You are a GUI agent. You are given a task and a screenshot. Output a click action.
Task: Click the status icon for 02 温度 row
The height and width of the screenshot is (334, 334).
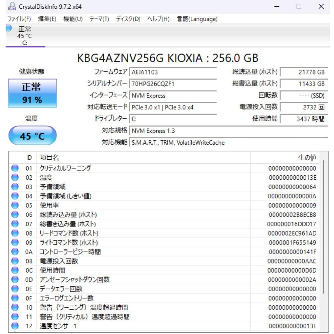15,177
